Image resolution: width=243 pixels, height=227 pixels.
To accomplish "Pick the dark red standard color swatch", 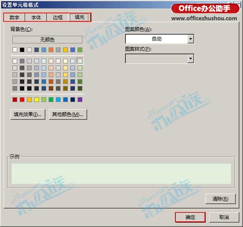I will point(15,100).
